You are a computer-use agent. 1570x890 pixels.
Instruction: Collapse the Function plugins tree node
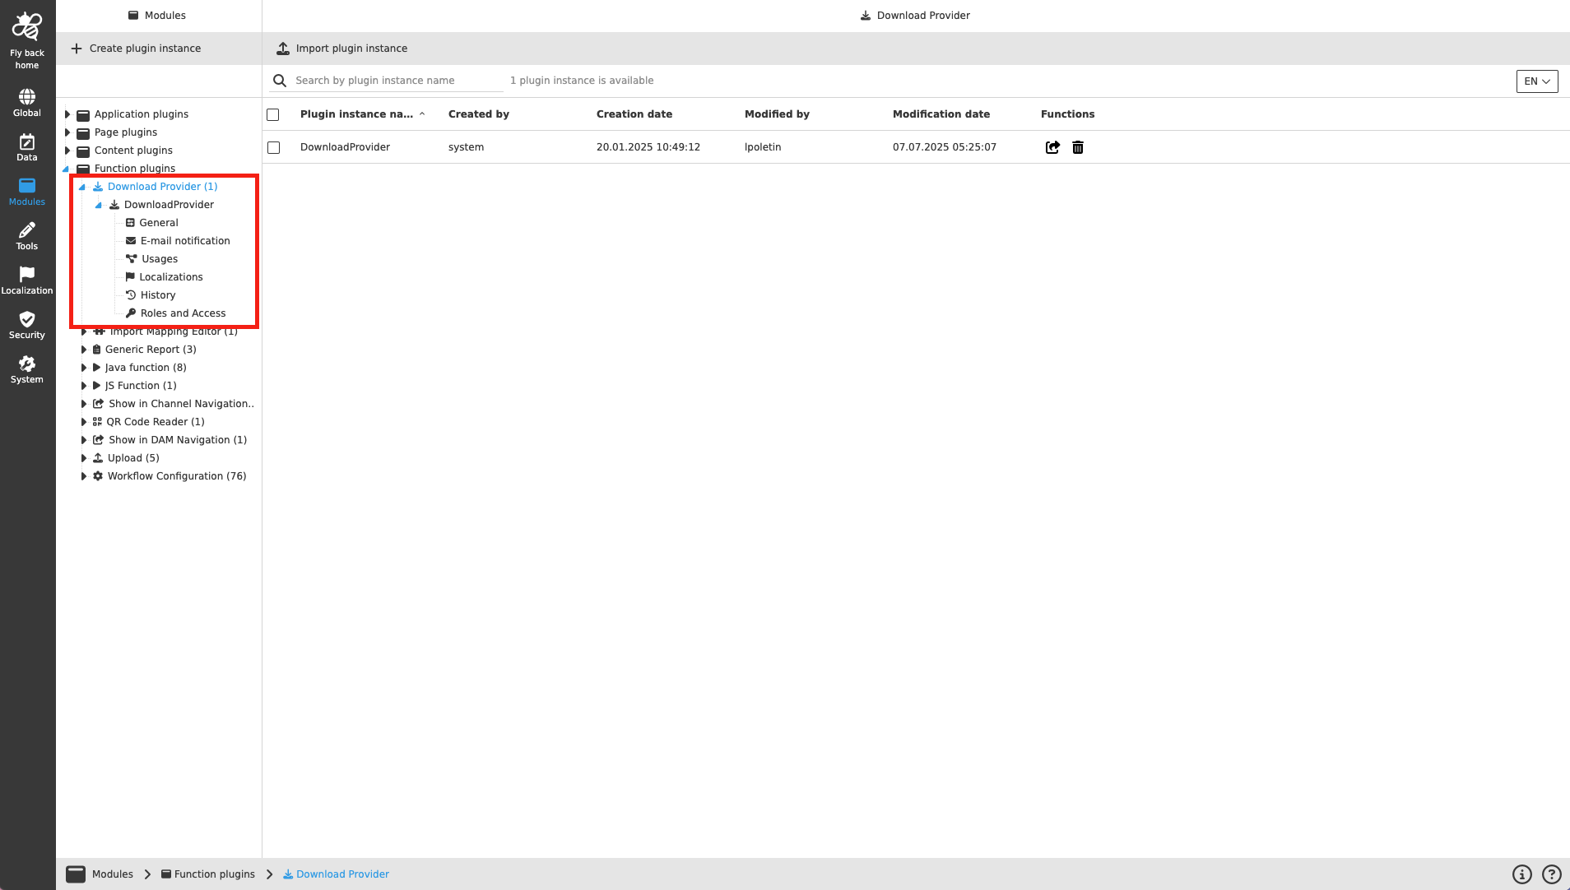67,168
